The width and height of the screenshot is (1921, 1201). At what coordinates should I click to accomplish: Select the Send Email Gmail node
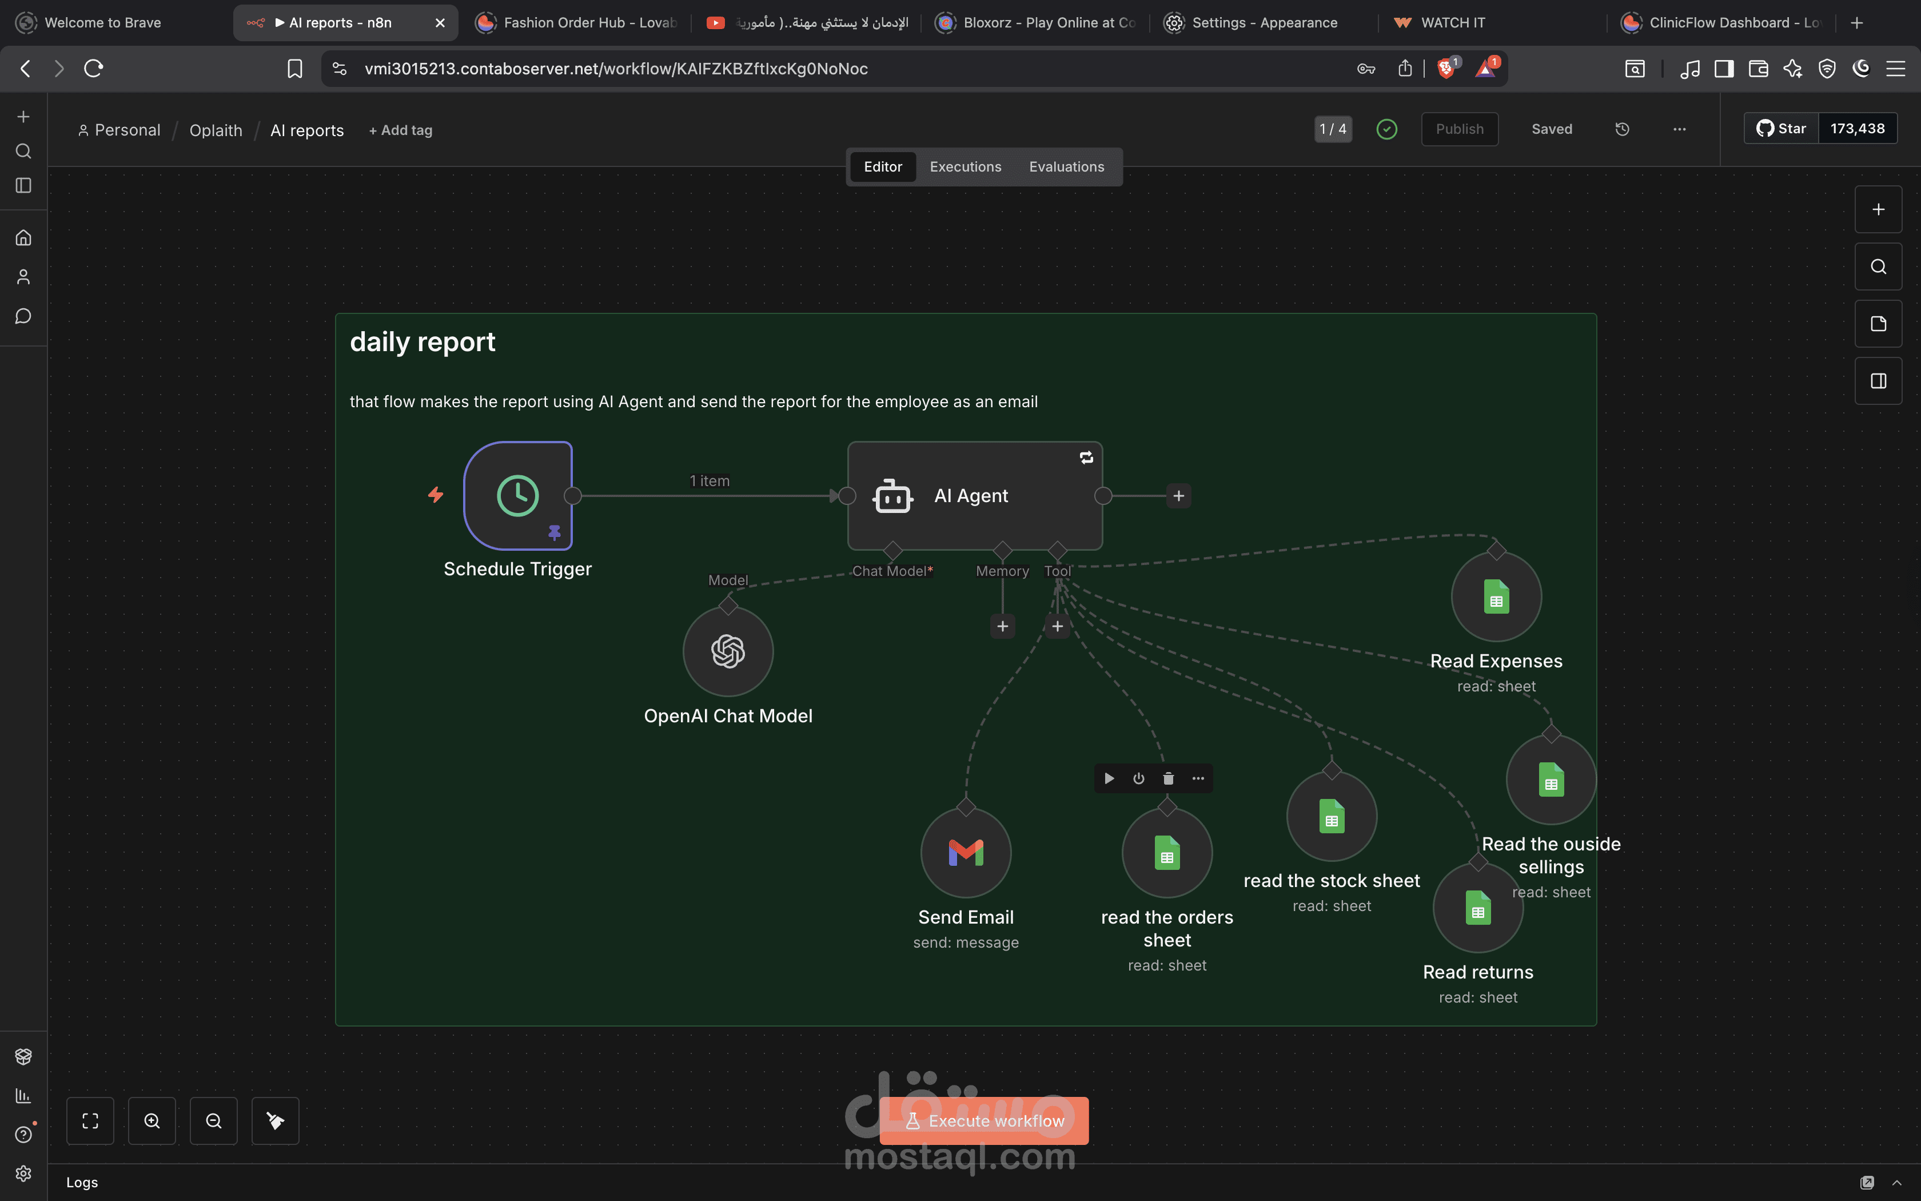pyautogui.click(x=965, y=852)
